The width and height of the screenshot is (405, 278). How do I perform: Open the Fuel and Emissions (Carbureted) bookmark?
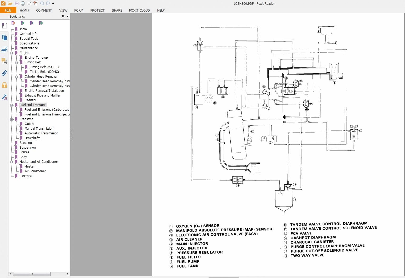(47, 110)
